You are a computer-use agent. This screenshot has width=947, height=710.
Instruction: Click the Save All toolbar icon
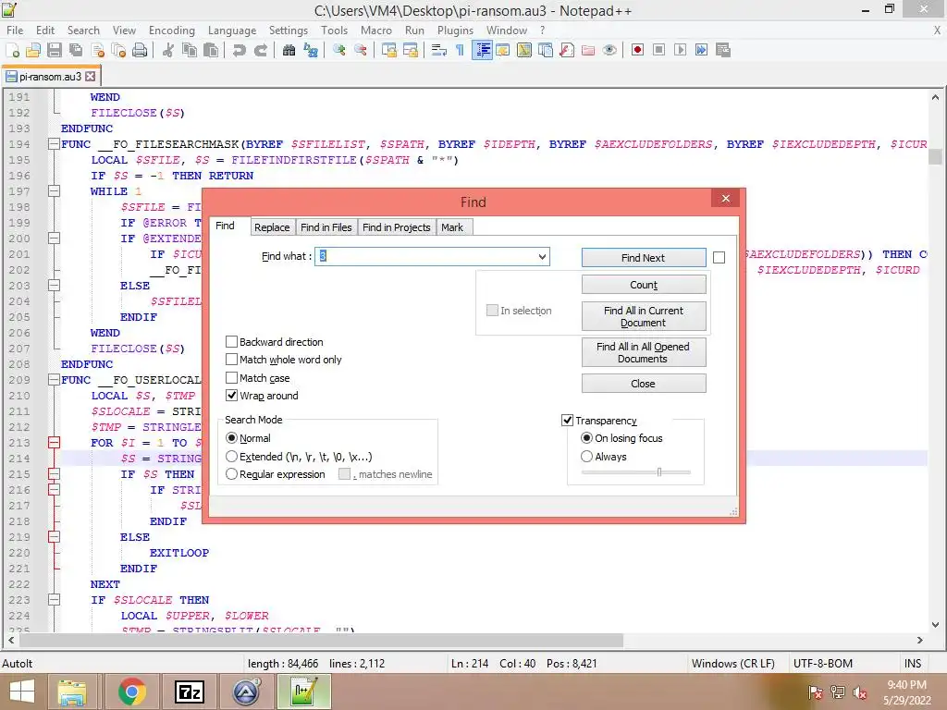click(x=76, y=50)
